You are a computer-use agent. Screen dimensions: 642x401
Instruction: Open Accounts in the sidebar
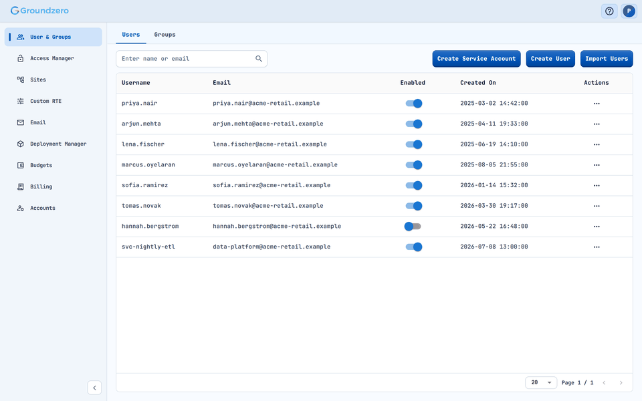point(53,208)
